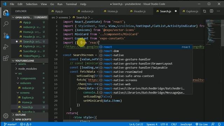Choose react-dom suggestion
Image resolution: width=224 pixels, height=126 pixels.
click(145, 51)
